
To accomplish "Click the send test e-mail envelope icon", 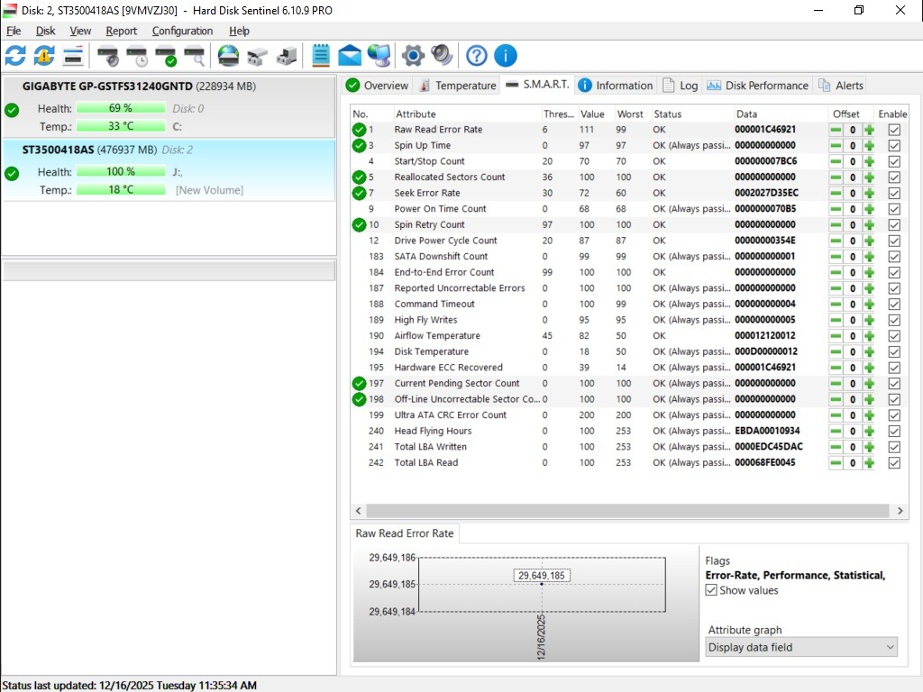I will coord(350,56).
